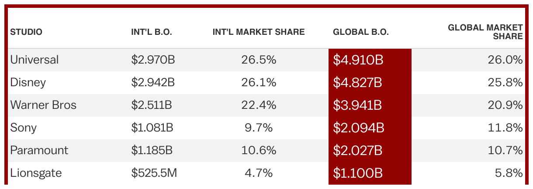533x189 pixels.
Task: Select Disney's $4.827B highlighted cell
Action: pyautogui.click(x=370, y=83)
